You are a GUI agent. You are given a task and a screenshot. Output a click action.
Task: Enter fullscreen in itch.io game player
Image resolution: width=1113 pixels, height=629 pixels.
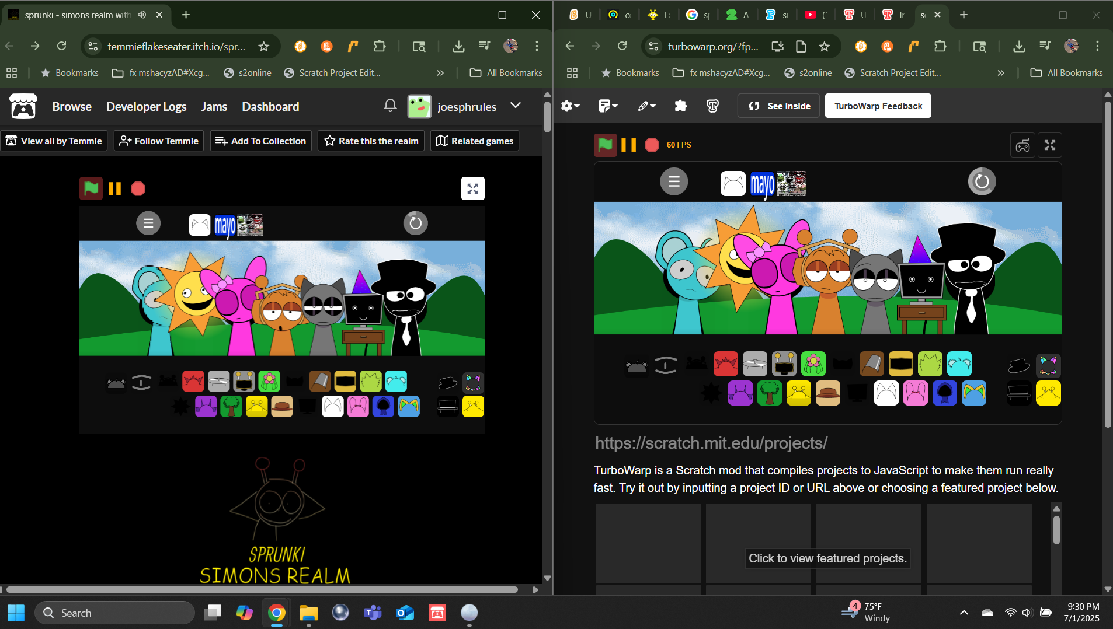click(x=473, y=188)
